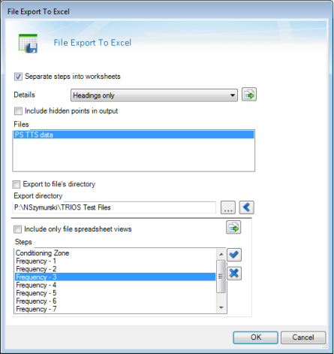Tick Include only file spreadsheet views
The height and width of the screenshot is (354, 334).
(17, 229)
